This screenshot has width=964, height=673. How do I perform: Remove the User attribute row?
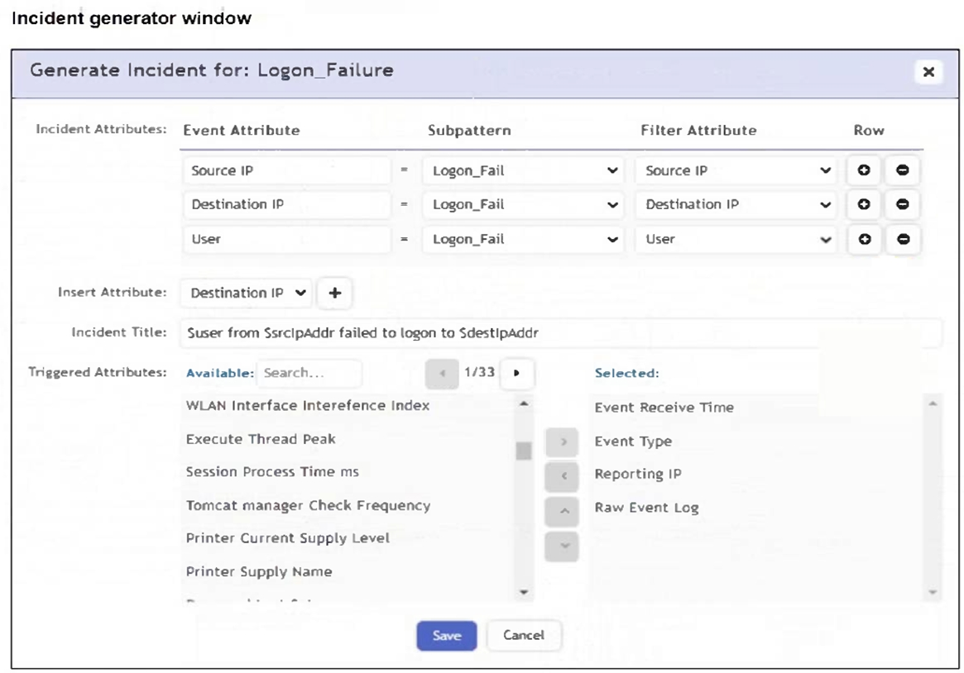click(902, 239)
